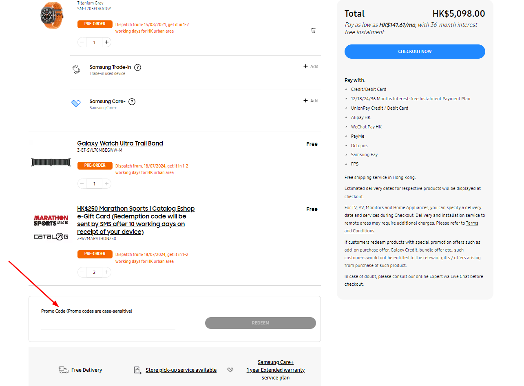524x386 pixels.
Task: Click 'FPS' payment option text
Action: click(x=355, y=164)
